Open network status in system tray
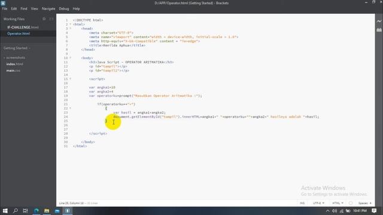Screen dimensions: 383x215 [341, 211]
